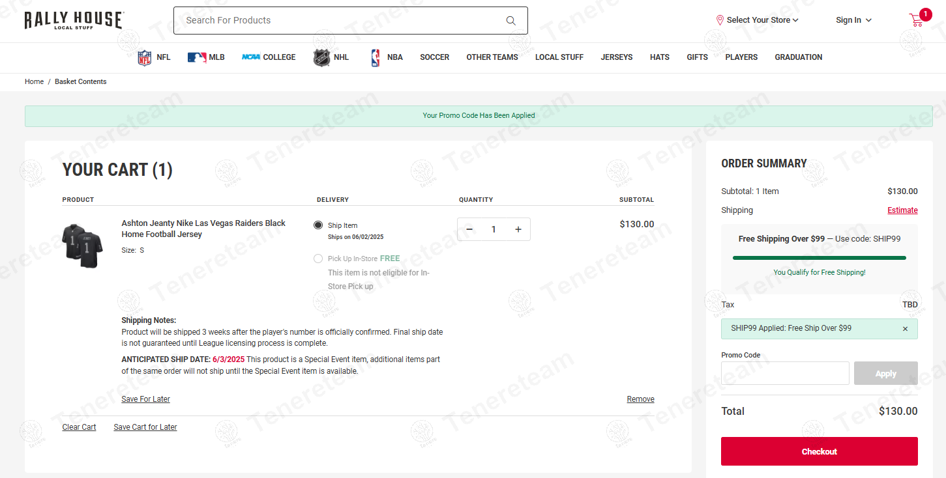Open the NBA league icon

[376, 57]
